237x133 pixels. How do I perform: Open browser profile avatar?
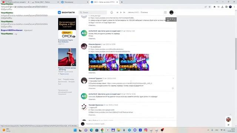[x=230, y=7]
